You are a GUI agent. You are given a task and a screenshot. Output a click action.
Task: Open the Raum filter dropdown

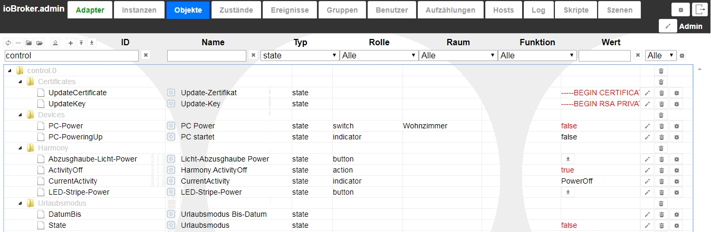458,55
